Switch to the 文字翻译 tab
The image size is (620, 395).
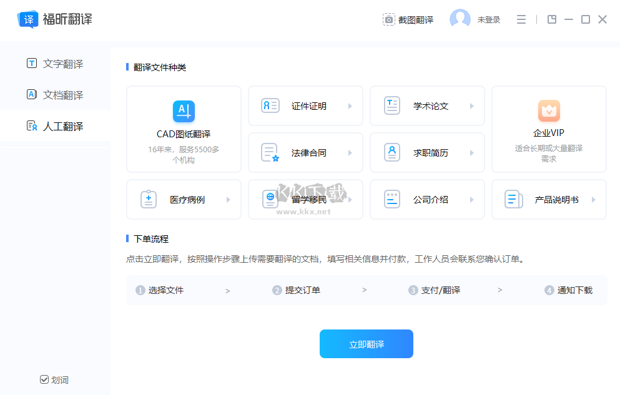pyautogui.click(x=55, y=63)
